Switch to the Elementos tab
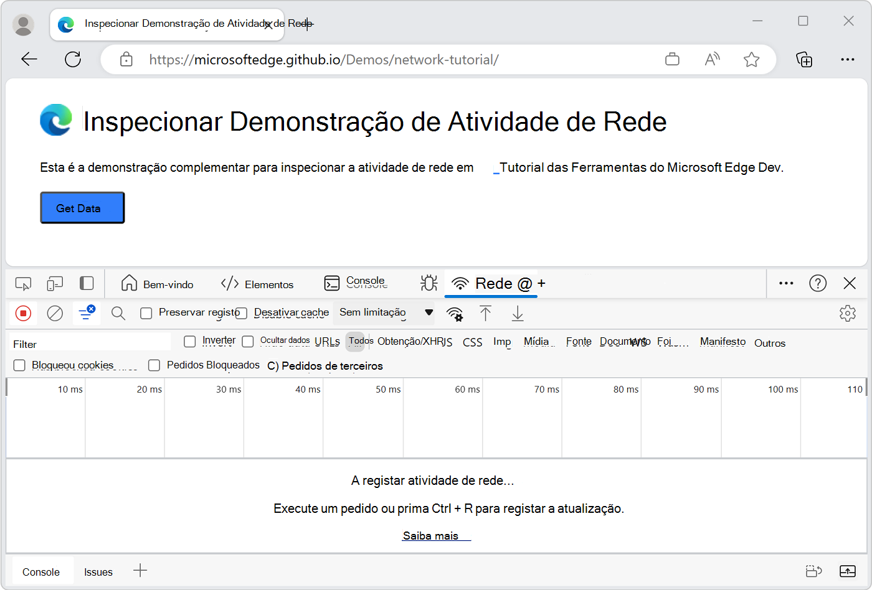The width and height of the screenshot is (872, 590). coord(257,283)
